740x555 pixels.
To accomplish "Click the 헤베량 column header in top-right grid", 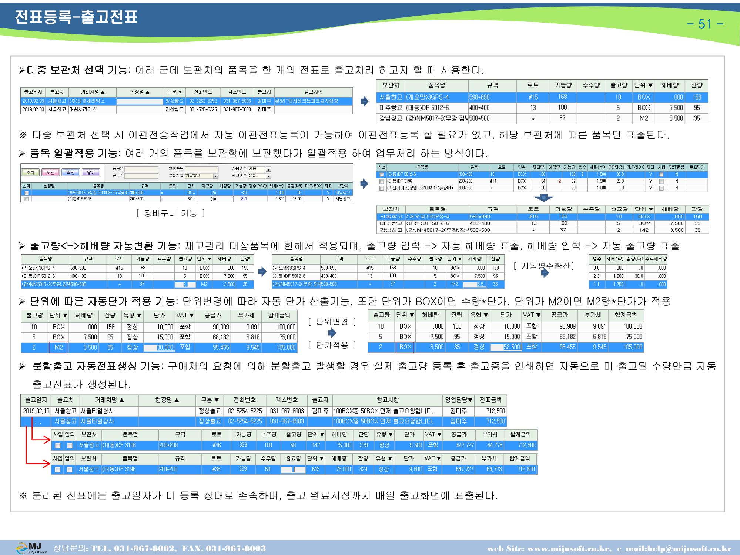I will point(669,85).
